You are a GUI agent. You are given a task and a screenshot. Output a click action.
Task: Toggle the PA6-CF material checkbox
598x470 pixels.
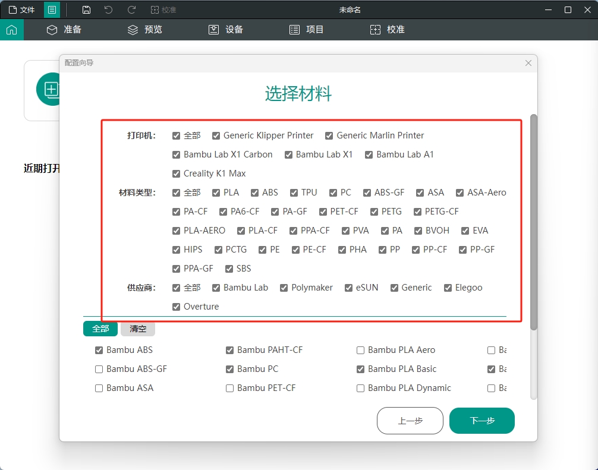223,212
